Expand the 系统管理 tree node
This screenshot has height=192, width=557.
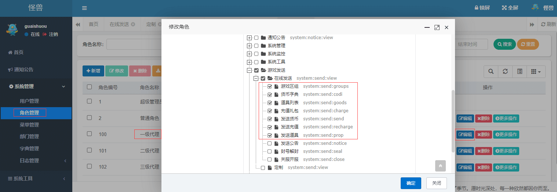coord(250,46)
